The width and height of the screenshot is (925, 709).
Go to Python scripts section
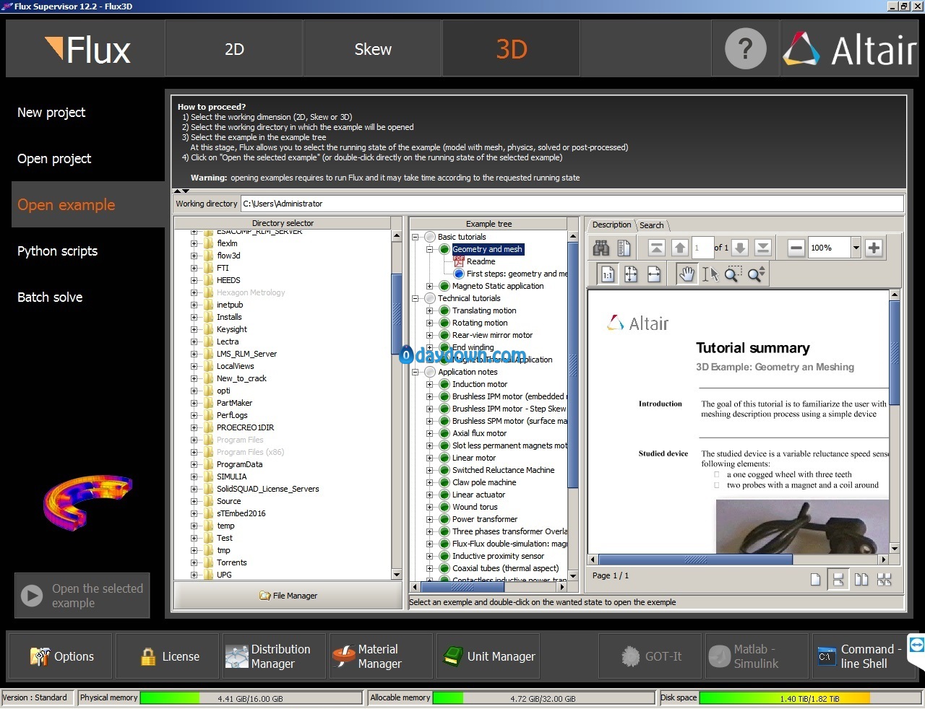pyautogui.click(x=57, y=251)
